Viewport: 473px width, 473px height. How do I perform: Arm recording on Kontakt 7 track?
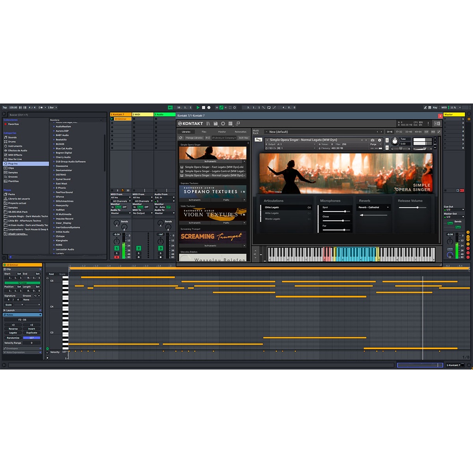(116, 257)
